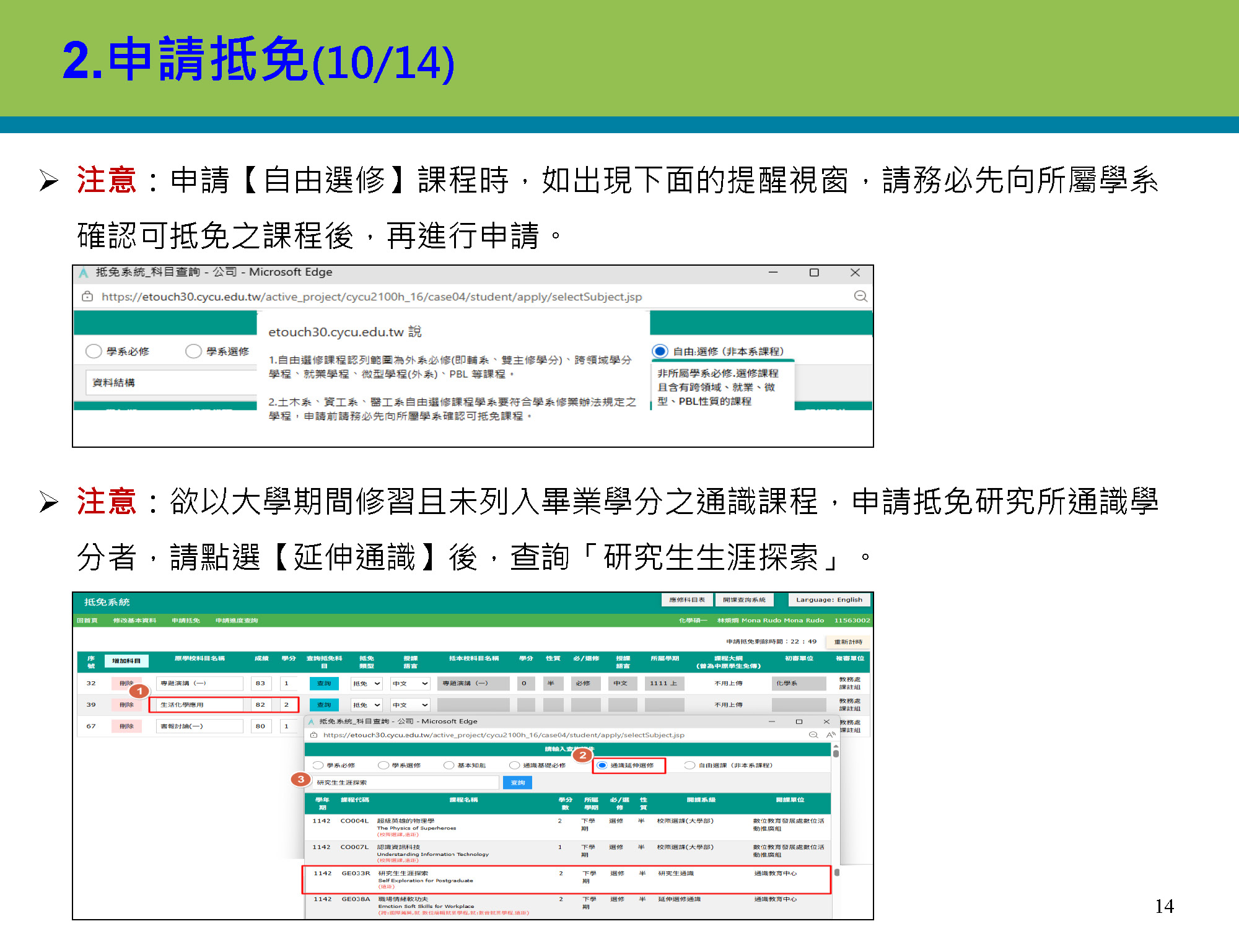Select 學系選修 radio in upper window
Screen dimensions: 1239x929
point(193,351)
